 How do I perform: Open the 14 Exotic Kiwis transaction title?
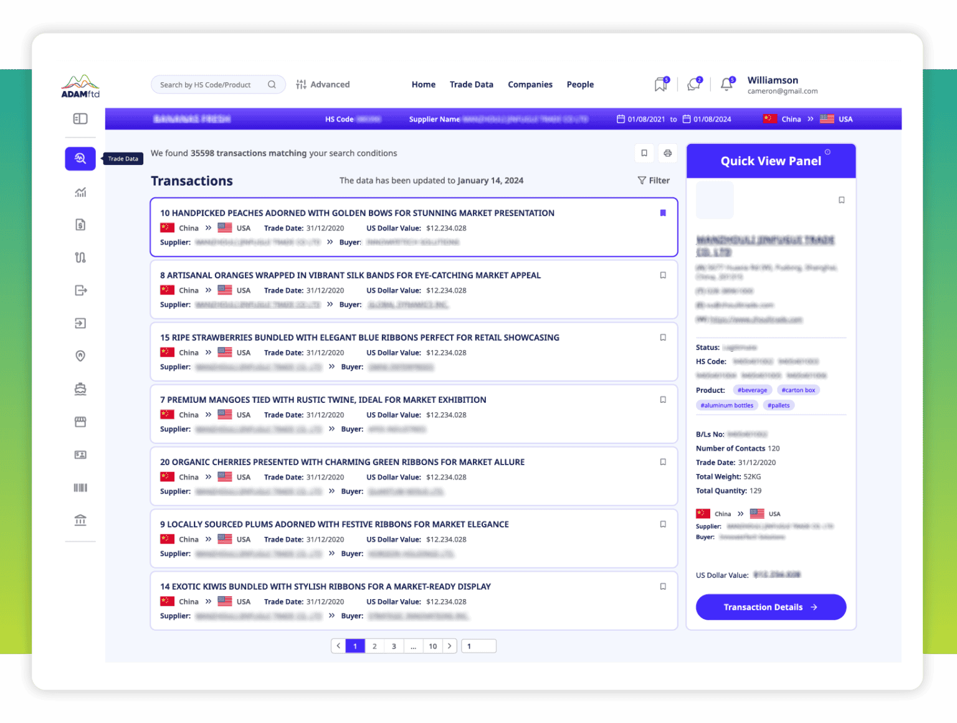[325, 587]
